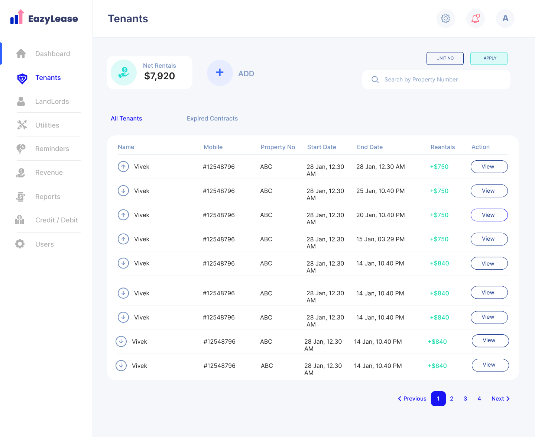Click the Net Rentals money icon
The width and height of the screenshot is (535, 437).
point(124,73)
